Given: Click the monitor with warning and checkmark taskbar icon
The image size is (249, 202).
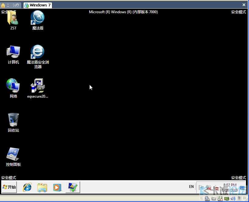Looking at the screenshot, I should (x=73, y=187).
